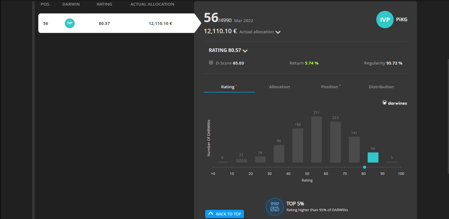Image resolution: width=449 pixels, height=219 pixels.
Task: Click the Mar 2022 date label
Action: [243, 21]
